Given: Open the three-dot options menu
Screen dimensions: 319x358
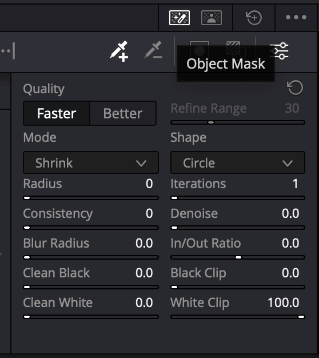Looking at the screenshot, I should [x=296, y=17].
